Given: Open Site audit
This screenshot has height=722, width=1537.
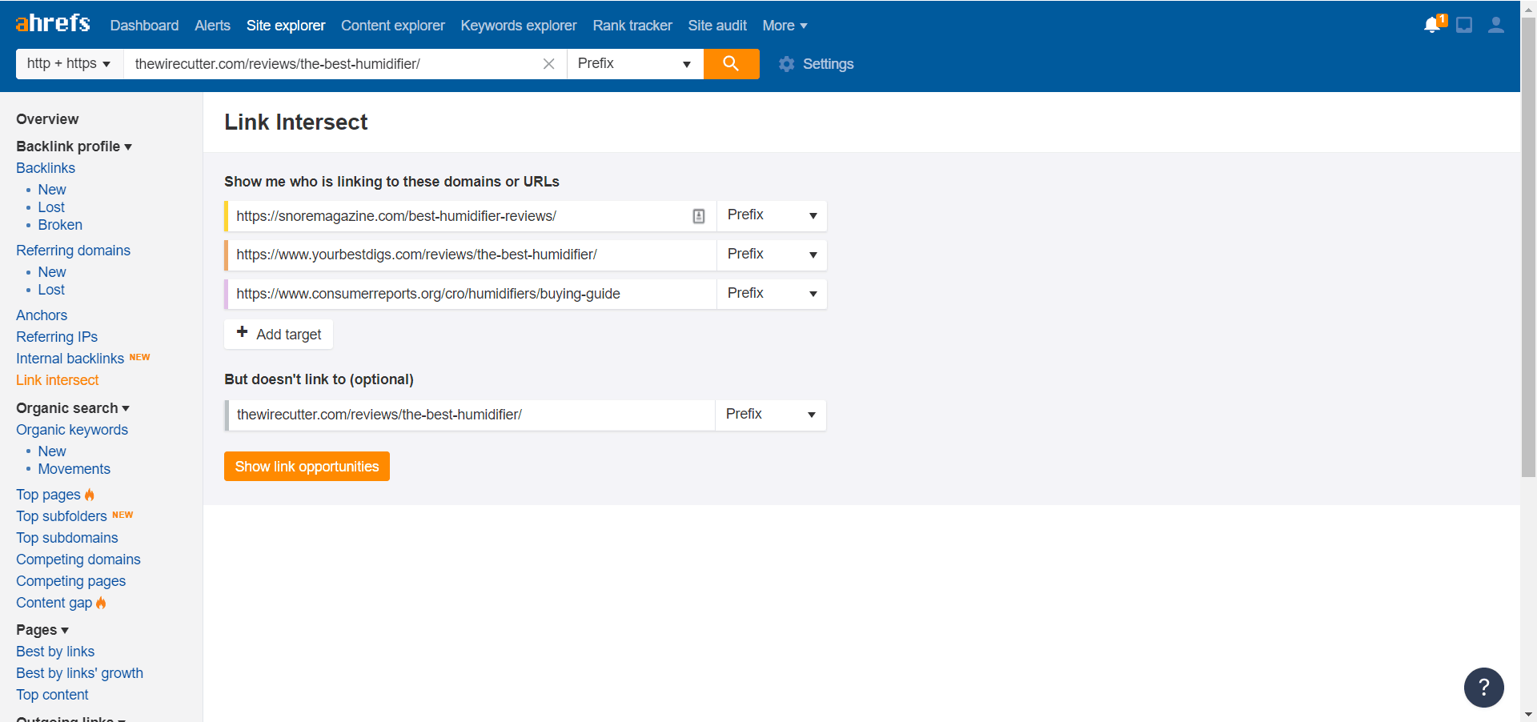Looking at the screenshot, I should [x=717, y=26].
